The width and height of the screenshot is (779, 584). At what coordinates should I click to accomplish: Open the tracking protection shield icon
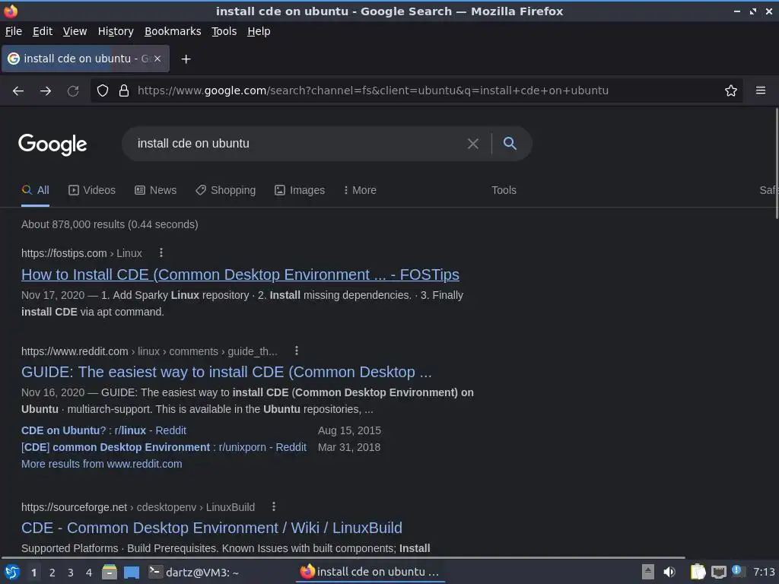[103, 90]
